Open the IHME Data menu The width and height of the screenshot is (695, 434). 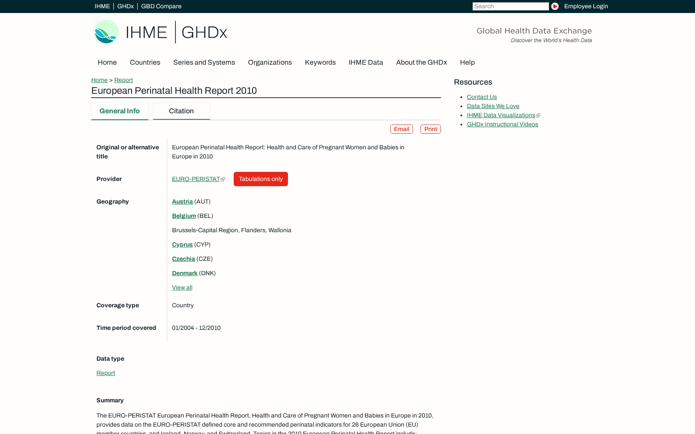[366, 62]
